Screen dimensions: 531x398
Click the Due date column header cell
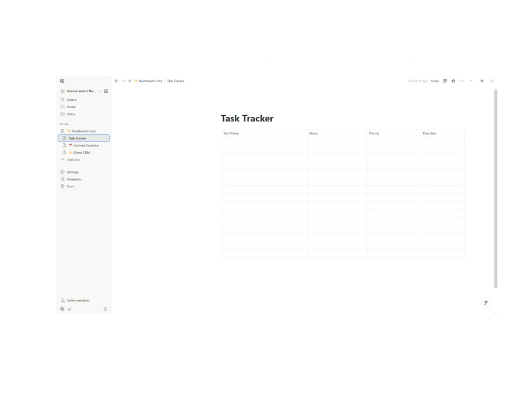coord(443,133)
